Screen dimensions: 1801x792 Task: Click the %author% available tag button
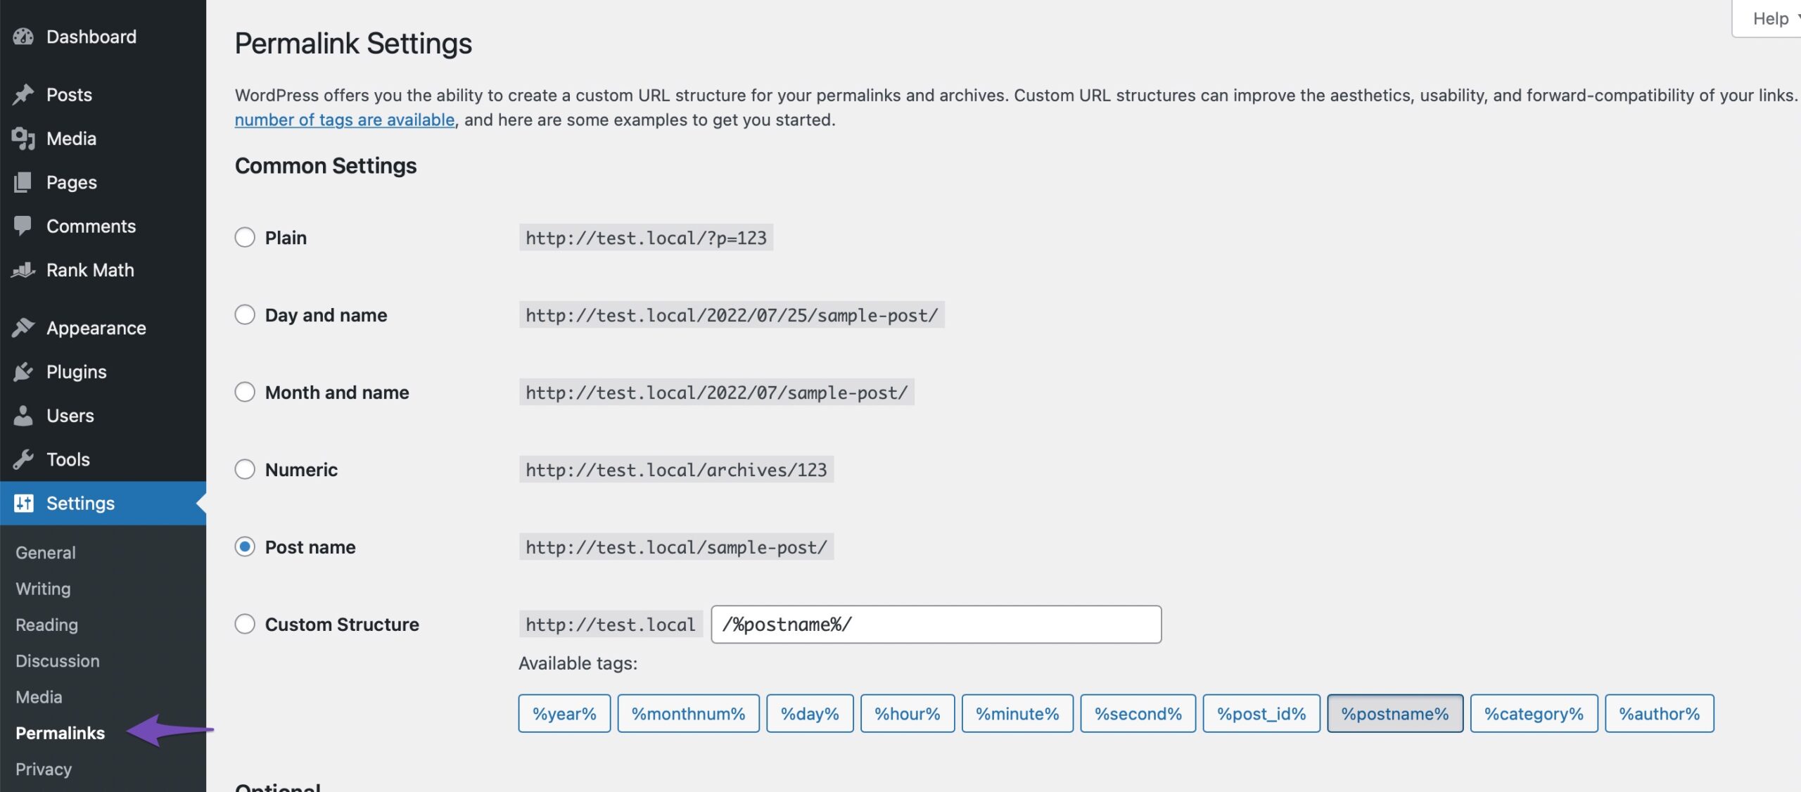coord(1660,712)
